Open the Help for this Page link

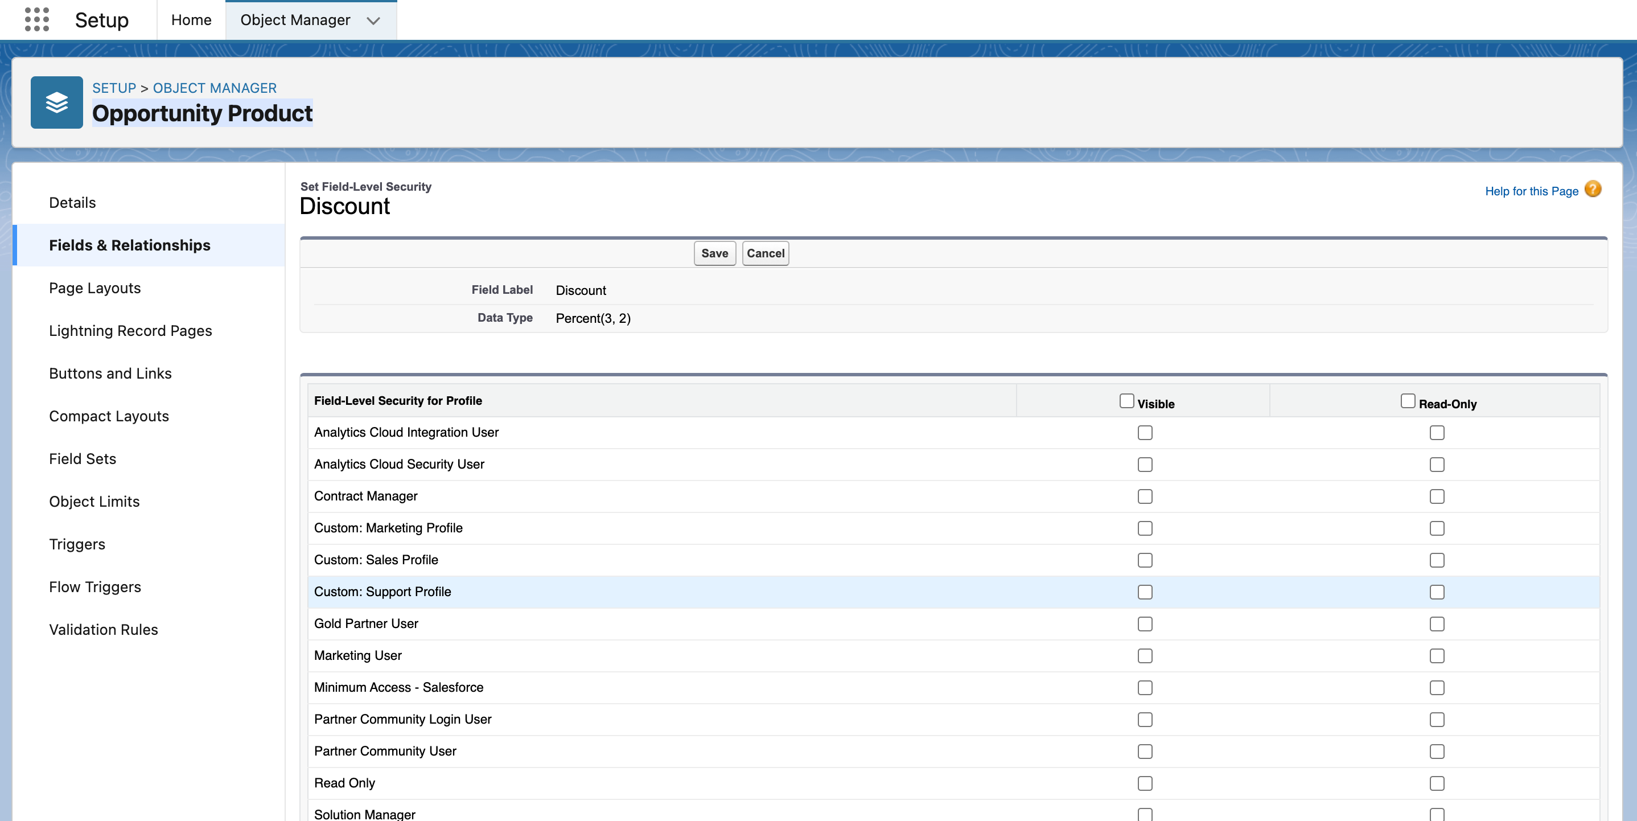(x=1531, y=191)
